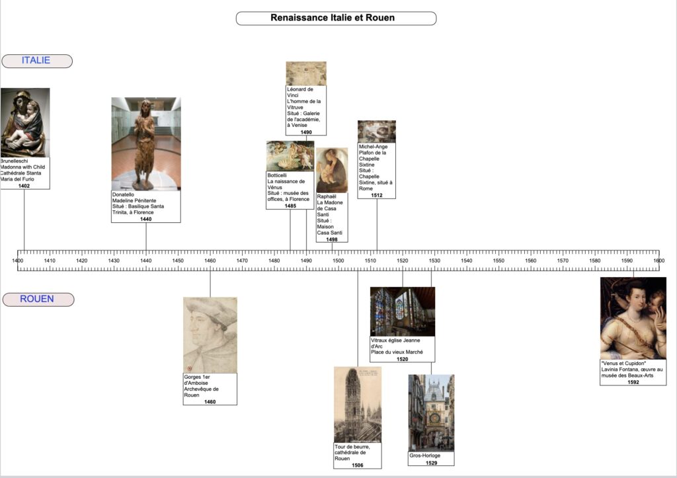Viewport: 677px width, 478px height.
Task: Select the Brunelleschi caption text
Action: [23, 170]
